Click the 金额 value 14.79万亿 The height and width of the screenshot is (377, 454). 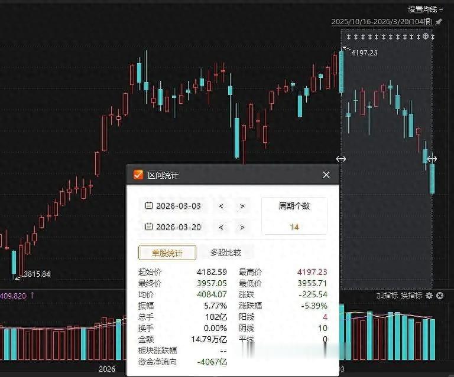coord(209,339)
